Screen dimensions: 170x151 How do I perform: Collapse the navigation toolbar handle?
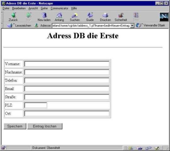pyautogui.click(x=2, y=17)
